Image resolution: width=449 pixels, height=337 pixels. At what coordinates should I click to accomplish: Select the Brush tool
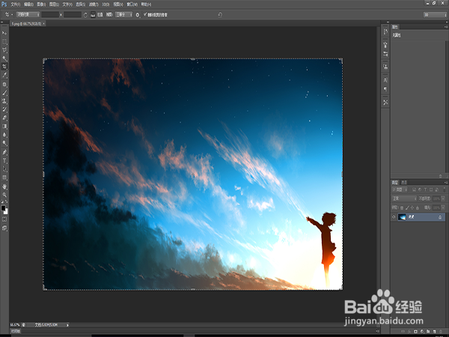point(4,93)
